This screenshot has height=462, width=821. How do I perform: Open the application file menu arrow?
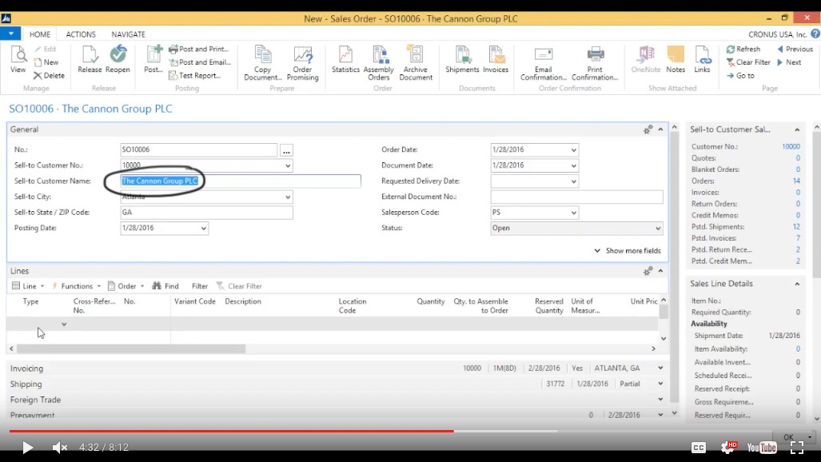click(10, 34)
